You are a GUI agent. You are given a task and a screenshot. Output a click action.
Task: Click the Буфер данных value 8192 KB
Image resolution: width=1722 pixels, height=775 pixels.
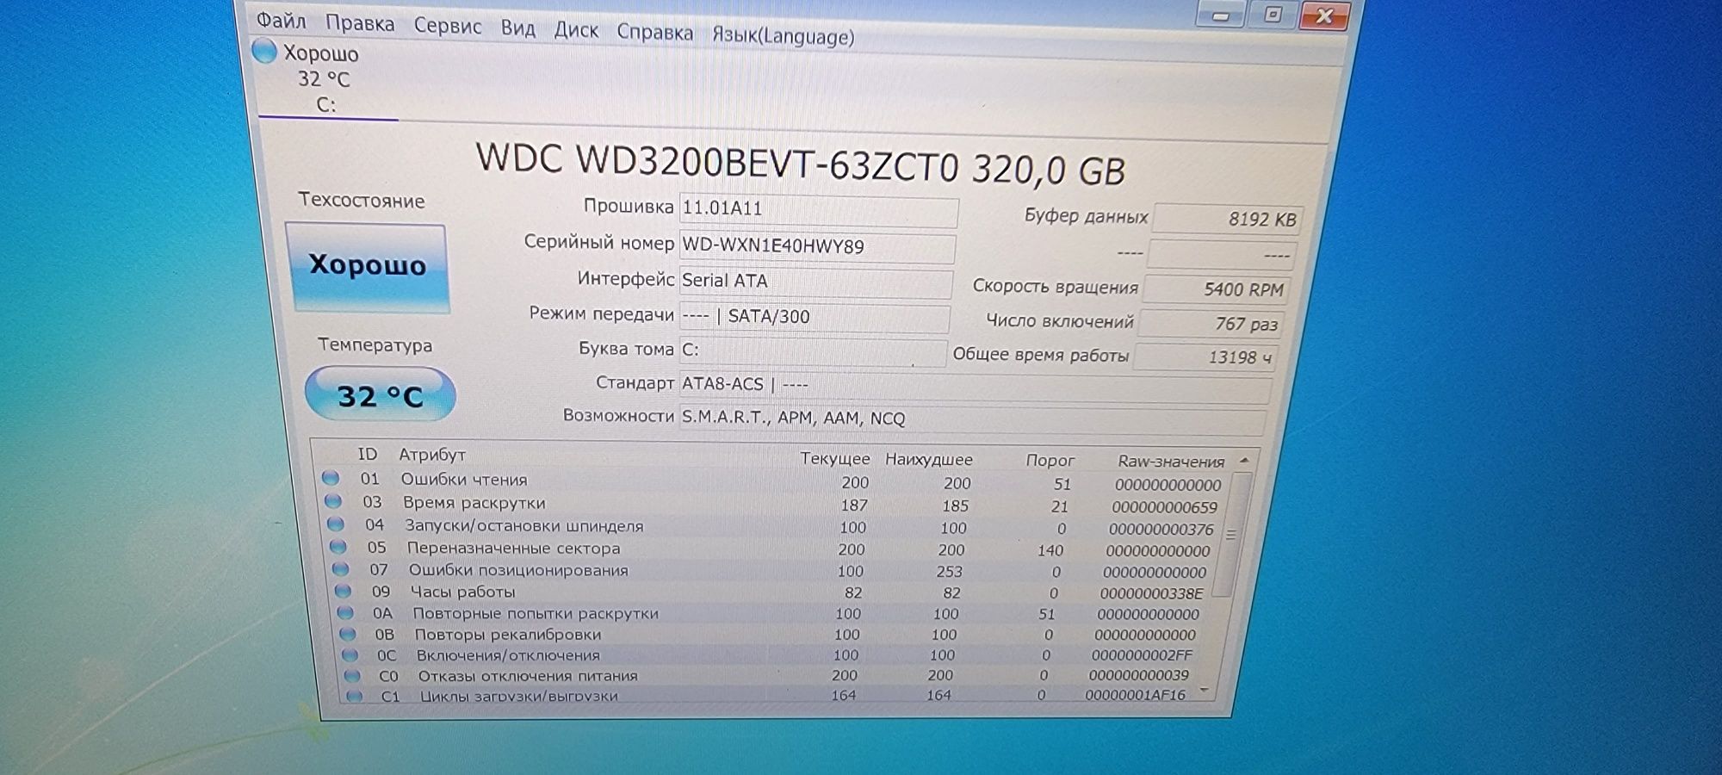pyautogui.click(x=1226, y=220)
